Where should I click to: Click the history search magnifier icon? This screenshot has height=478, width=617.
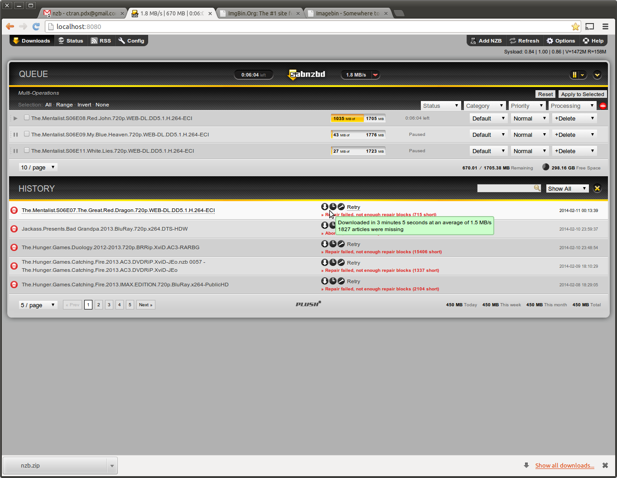pos(537,188)
